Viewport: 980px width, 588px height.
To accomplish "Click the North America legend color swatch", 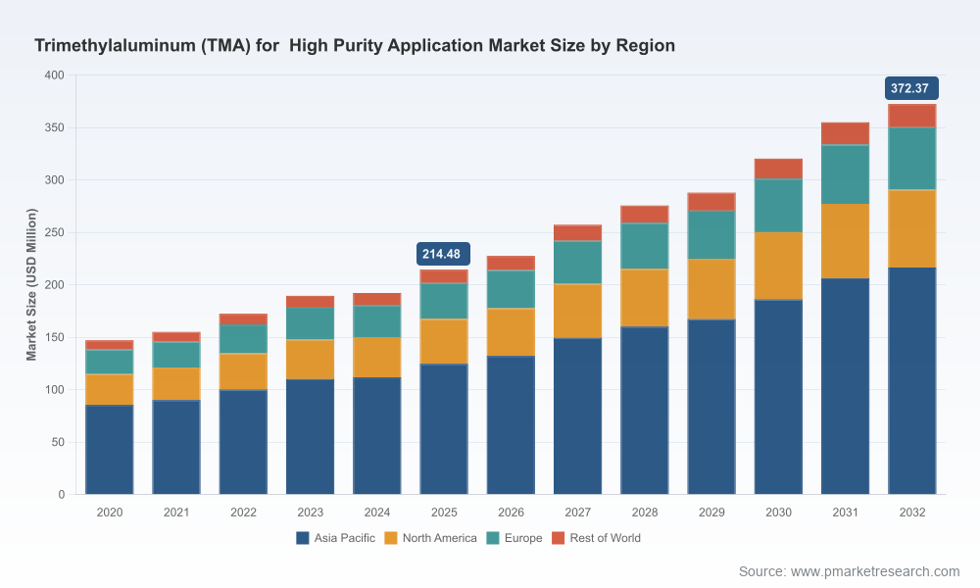I will pos(391,538).
